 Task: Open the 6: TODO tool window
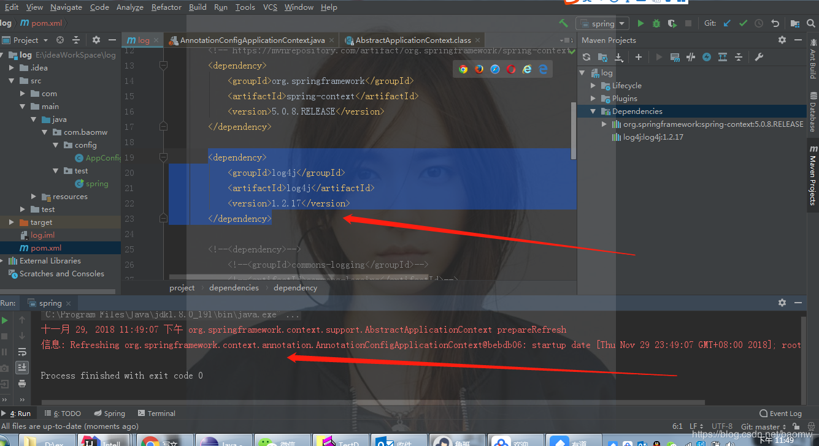(x=62, y=414)
